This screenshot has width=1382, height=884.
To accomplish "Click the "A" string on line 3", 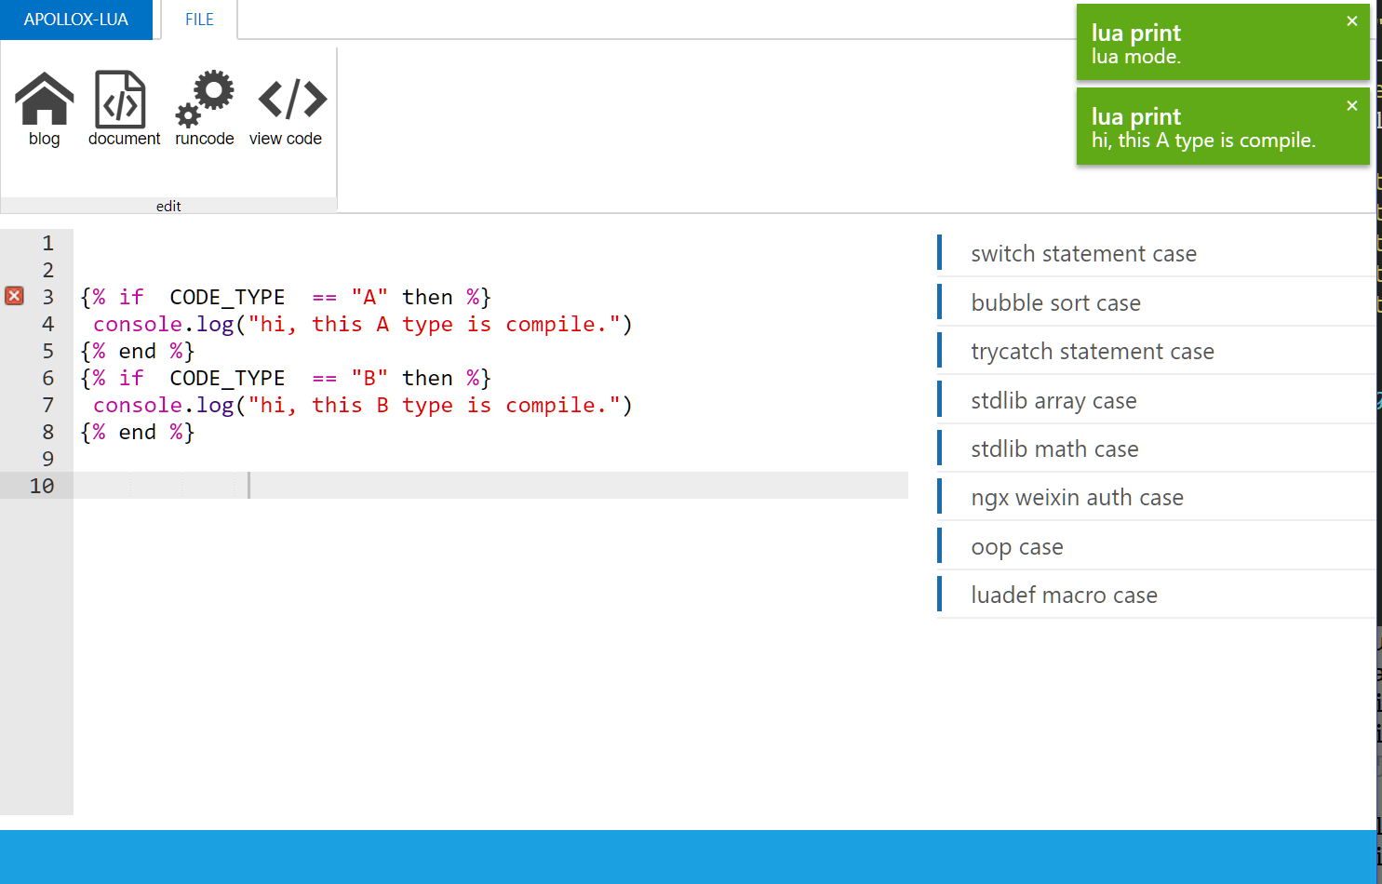I will pos(369,297).
